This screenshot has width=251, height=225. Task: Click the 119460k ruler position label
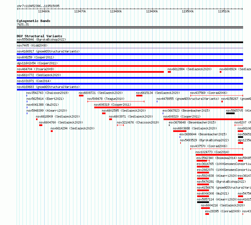44,11
